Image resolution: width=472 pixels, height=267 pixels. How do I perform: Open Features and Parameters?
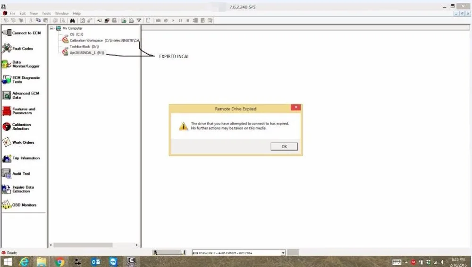19,111
